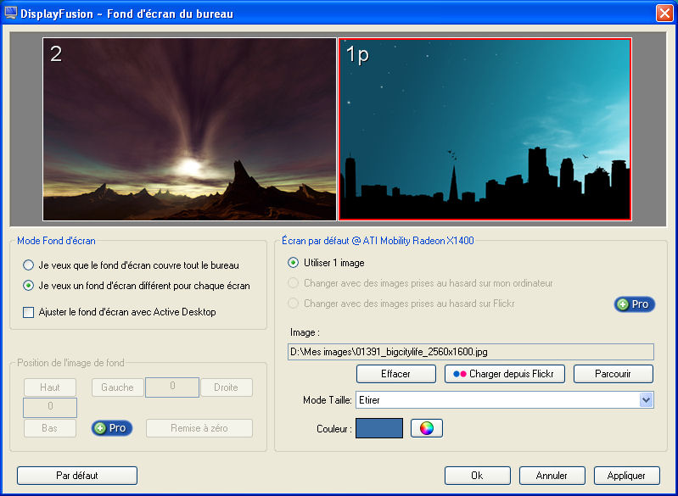The image size is (678, 496).
Task: Click Charger depuis Flickr button
Action: [x=505, y=374]
